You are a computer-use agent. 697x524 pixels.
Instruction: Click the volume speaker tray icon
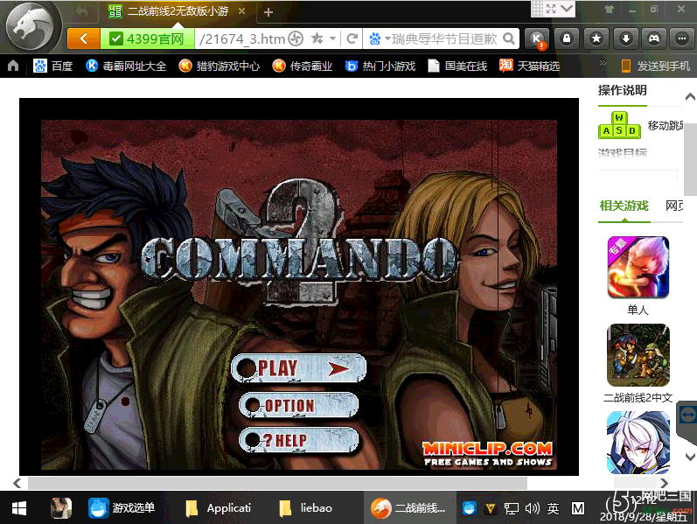tap(532, 508)
